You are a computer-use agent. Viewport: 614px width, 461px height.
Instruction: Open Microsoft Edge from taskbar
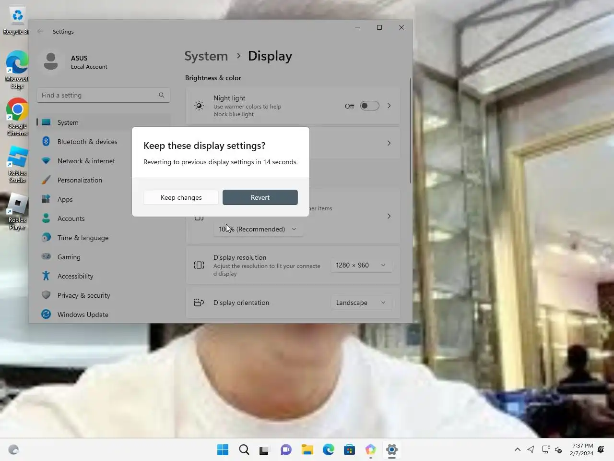pyautogui.click(x=329, y=450)
